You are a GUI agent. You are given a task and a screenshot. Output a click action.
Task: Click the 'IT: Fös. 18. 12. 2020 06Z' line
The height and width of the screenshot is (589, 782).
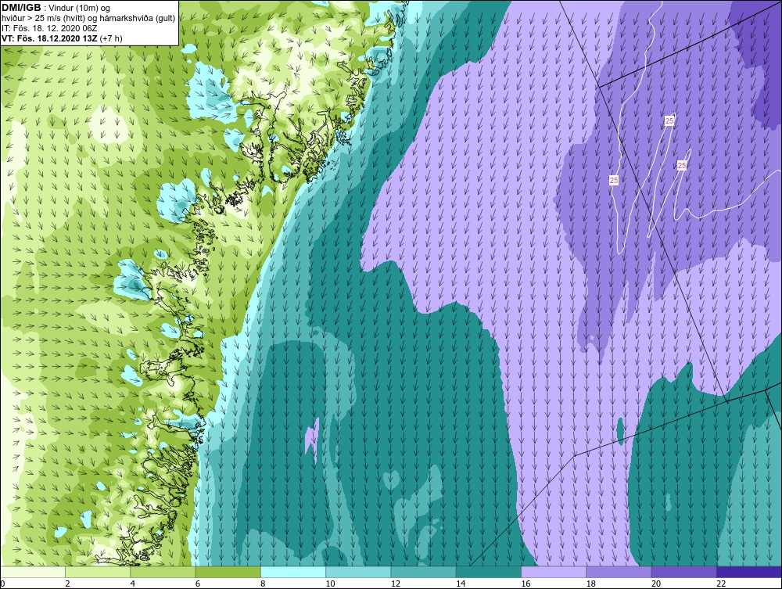click(x=49, y=28)
